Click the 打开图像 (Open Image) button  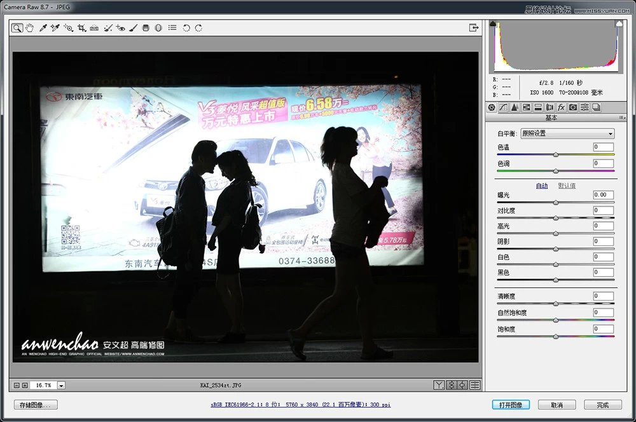coord(511,405)
